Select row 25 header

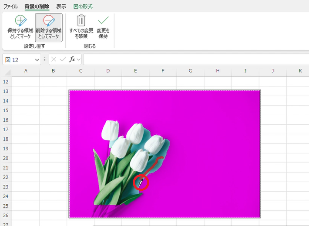[6, 206]
